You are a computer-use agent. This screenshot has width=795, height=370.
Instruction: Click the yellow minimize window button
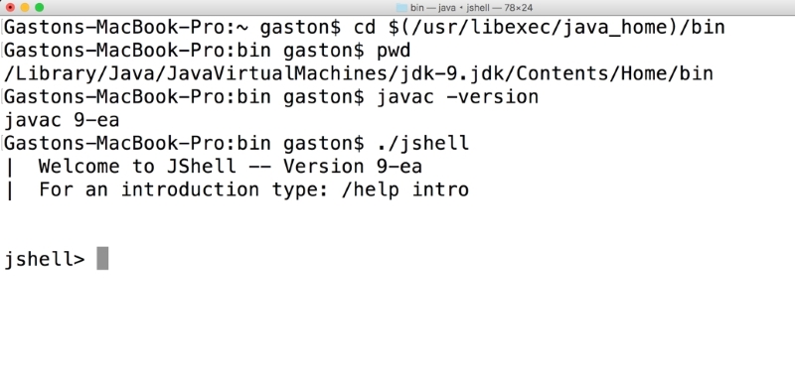[x=25, y=8]
